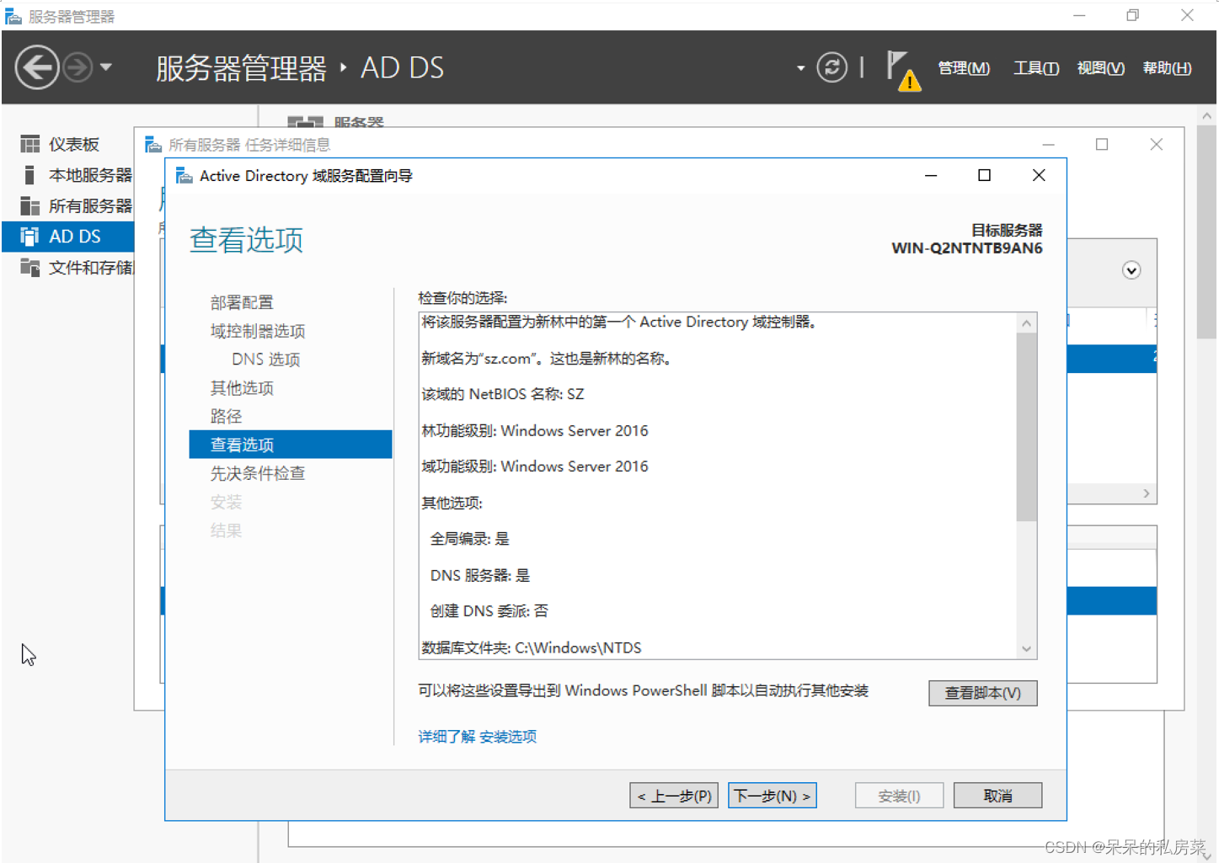Close the AD DS configuration wizard window
This screenshot has width=1219, height=863.
[1039, 175]
